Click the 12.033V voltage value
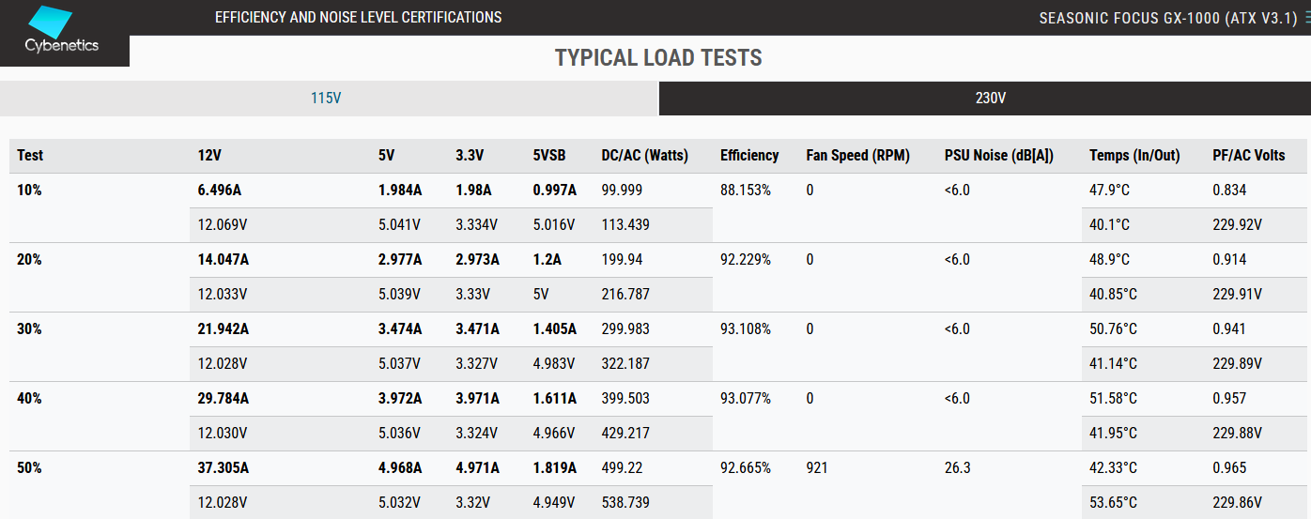This screenshot has height=519, width=1311. tap(222, 295)
